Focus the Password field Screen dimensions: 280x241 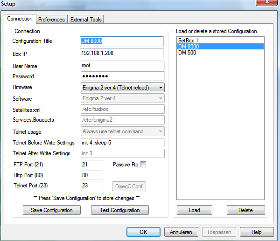coord(123,76)
